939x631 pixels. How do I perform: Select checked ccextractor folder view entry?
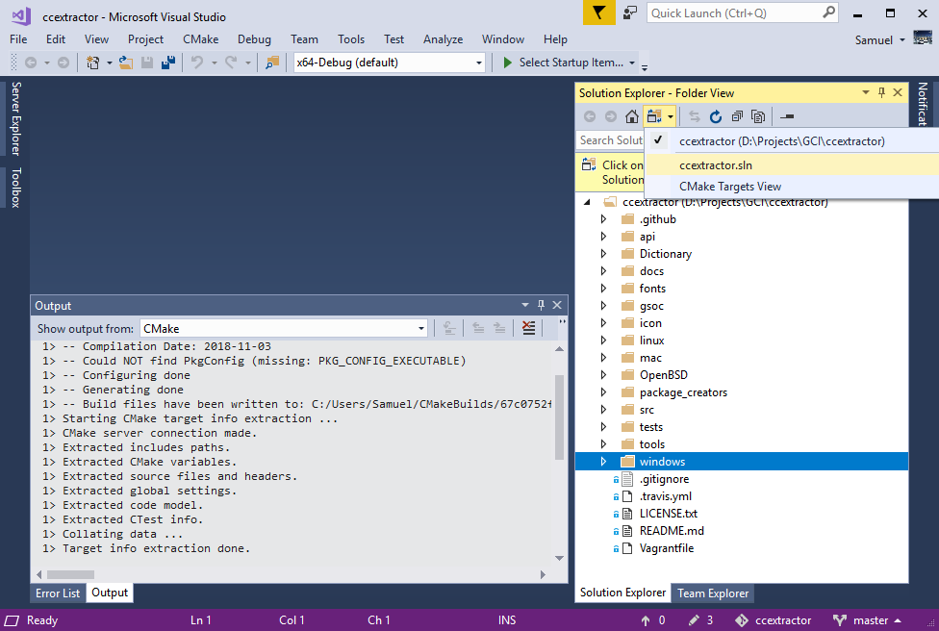(792, 140)
